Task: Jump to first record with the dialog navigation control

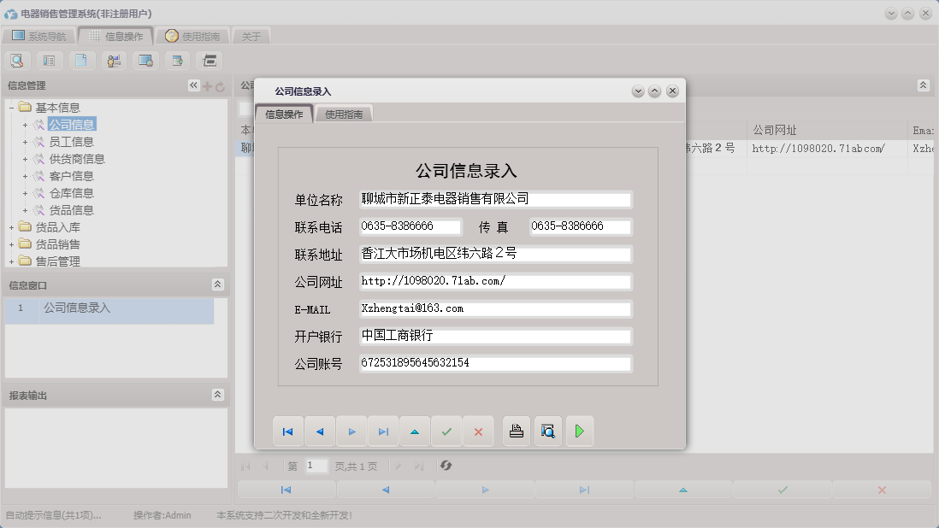Action: pyautogui.click(x=288, y=431)
